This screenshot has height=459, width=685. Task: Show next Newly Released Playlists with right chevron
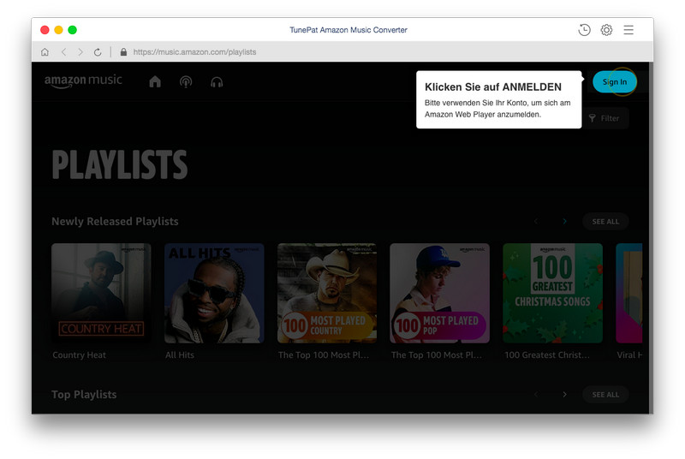[x=564, y=222]
